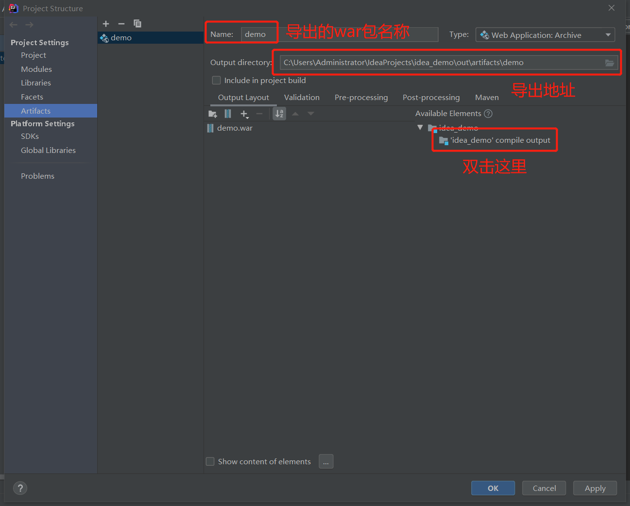630x506 pixels.
Task: Click the Available Elements help icon
Action: coord(488,114)
